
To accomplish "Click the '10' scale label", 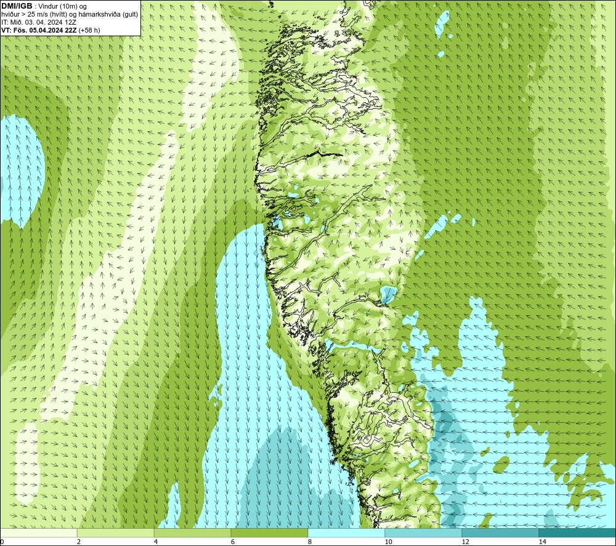I will (388, 542).
